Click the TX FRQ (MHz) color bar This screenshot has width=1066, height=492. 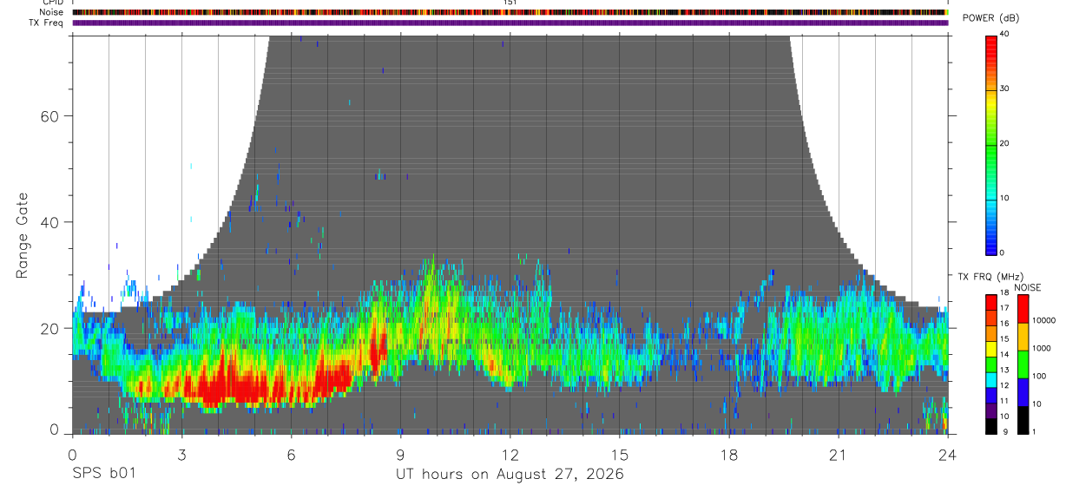(x=991, y=364)
